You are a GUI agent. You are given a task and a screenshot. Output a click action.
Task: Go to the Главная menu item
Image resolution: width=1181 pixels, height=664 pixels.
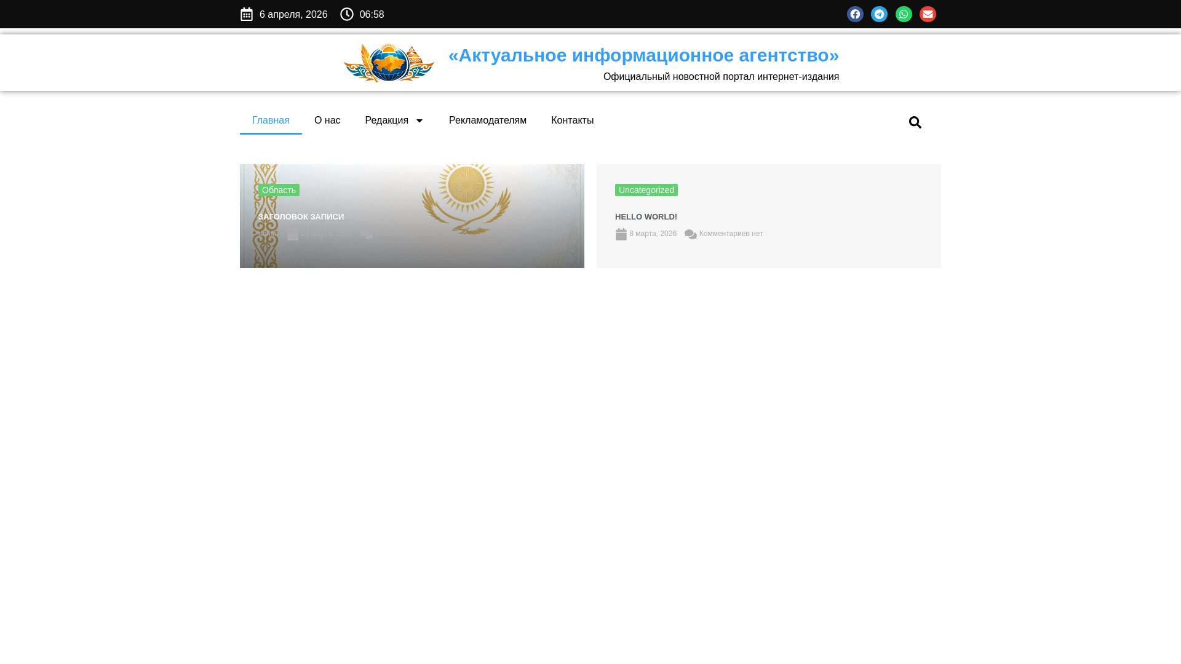pos(271,121)
